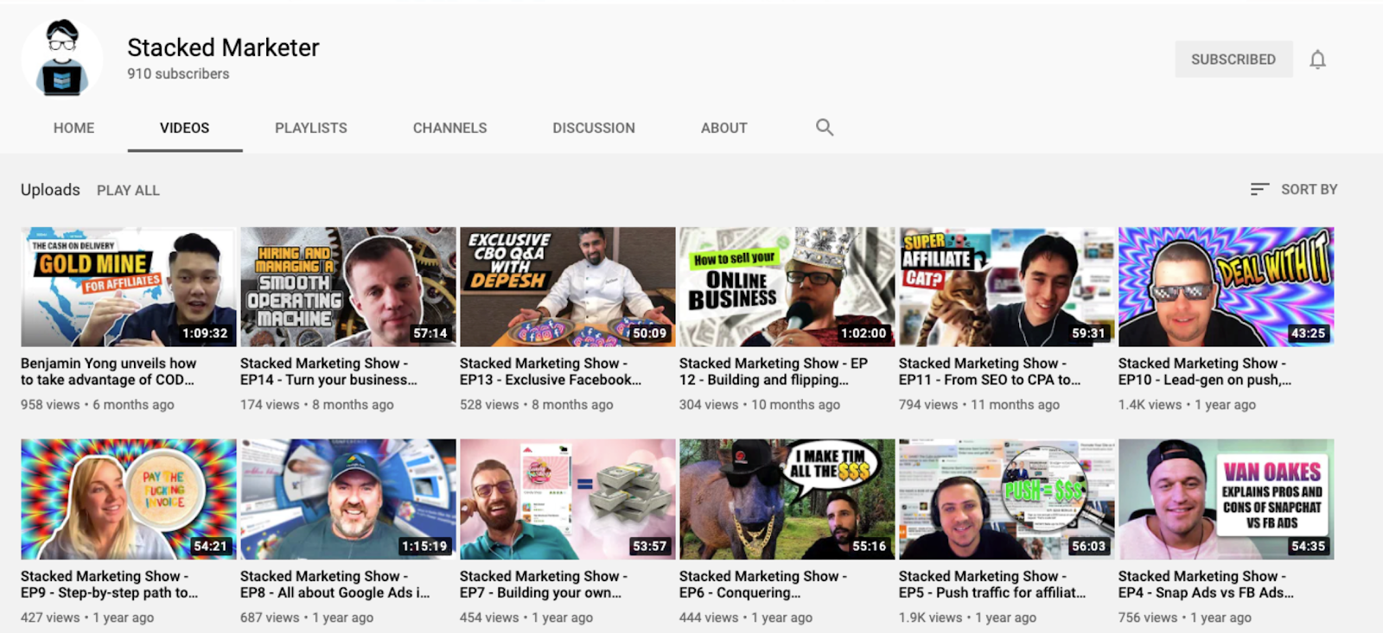Click the notification bell icon
1383x633 pixels.
[1317, 60]
